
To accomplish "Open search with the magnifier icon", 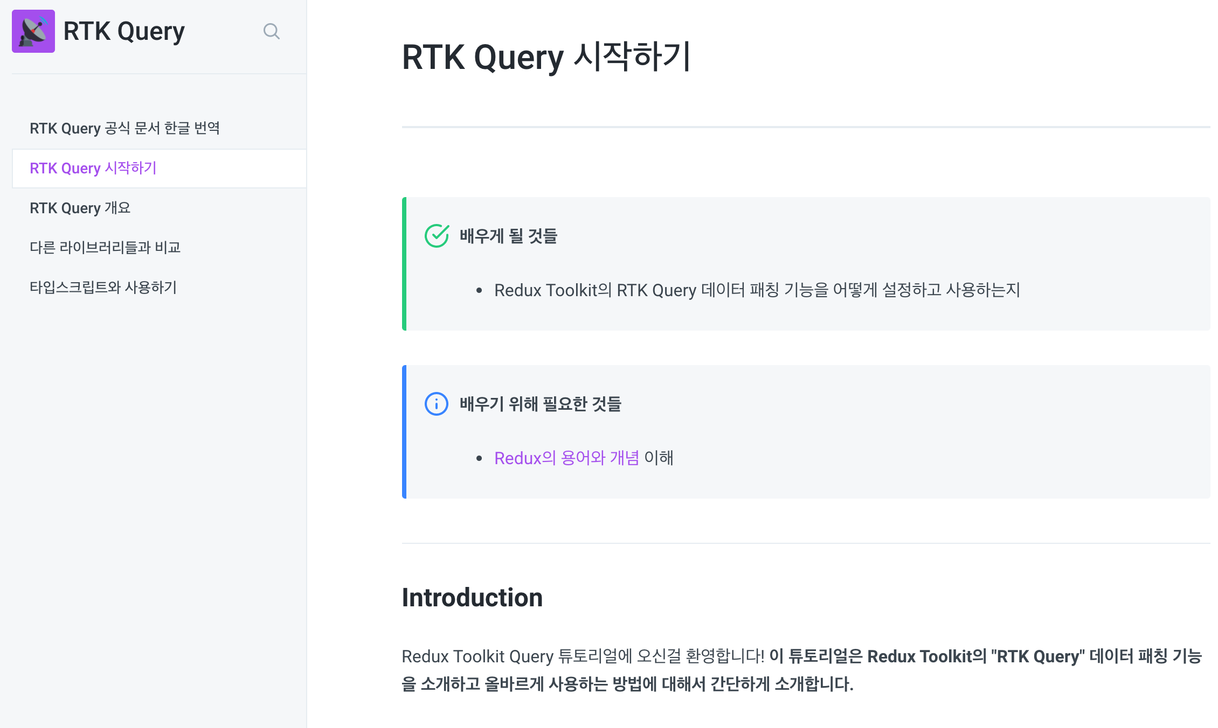I will pyautogui.click(x=271, y=31).
